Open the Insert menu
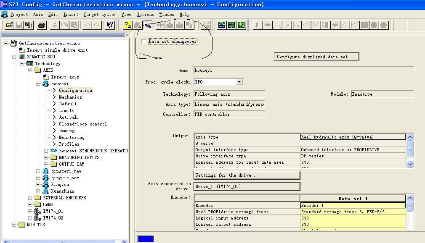Screen dimensions: 425x243 [71, 15]
